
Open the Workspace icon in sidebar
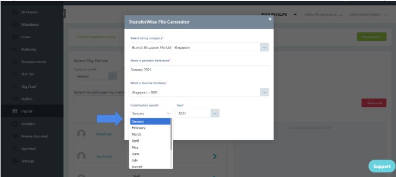click(15, 12)
